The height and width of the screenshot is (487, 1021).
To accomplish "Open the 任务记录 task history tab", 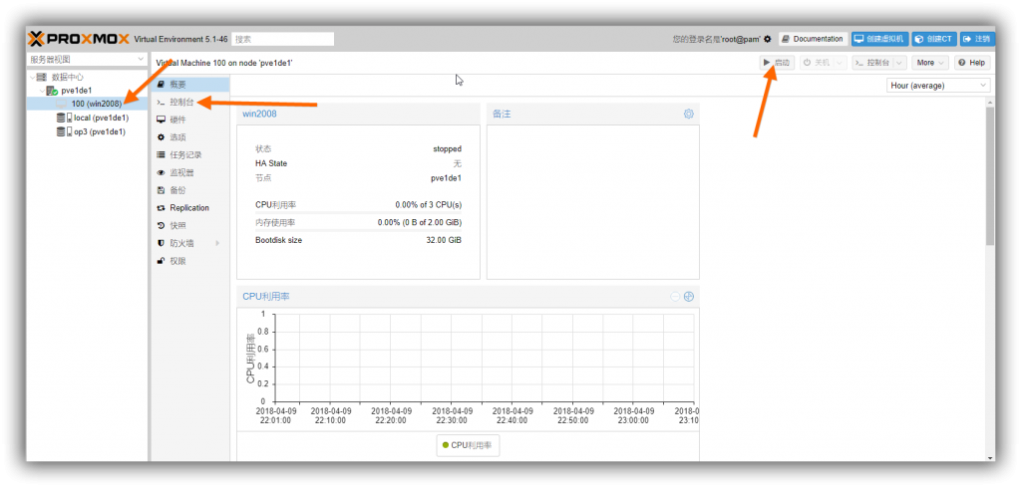I will tap(190, 154).
